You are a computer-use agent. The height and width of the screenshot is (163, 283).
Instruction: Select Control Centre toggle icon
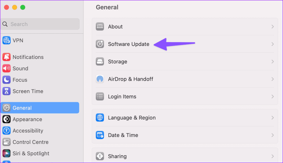pos(7,142)
